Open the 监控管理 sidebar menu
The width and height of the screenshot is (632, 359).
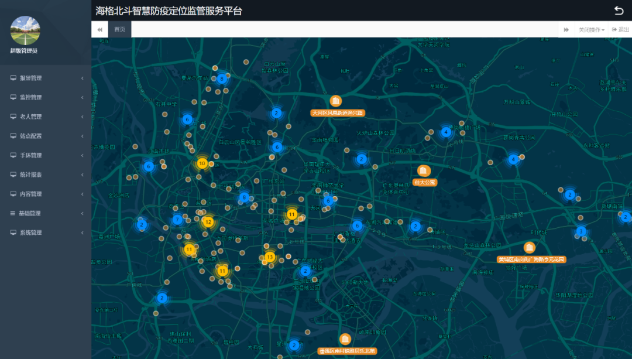(30, 97)
